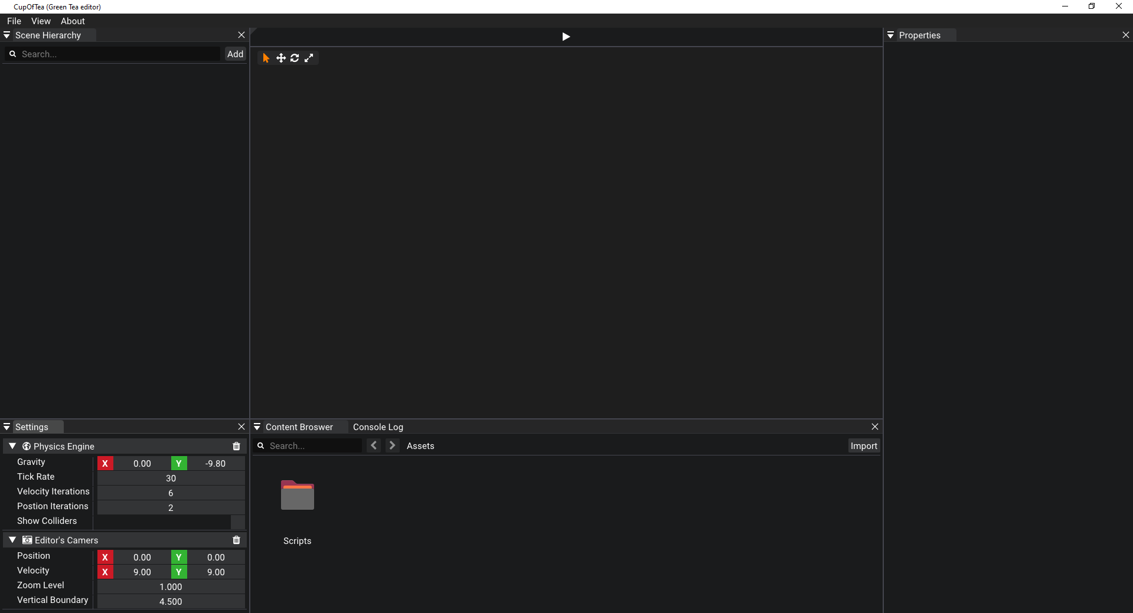The width and height of the screenshot is (1133, 613).
Task: Close the Content Browser panel
Action: pos(875,427)
